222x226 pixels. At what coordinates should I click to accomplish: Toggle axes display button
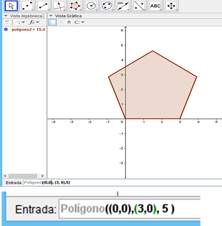53,22
